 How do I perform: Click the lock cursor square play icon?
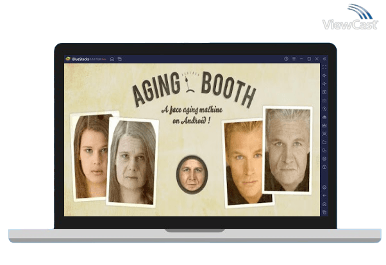[x=324, y=92]
